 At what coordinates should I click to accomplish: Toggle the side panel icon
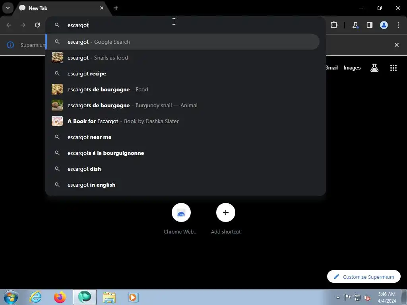point(369,25)
